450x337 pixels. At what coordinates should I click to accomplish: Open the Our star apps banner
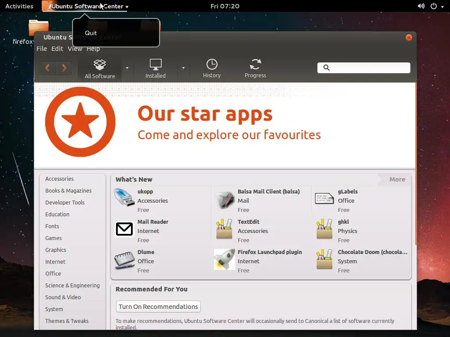(225, 125)
